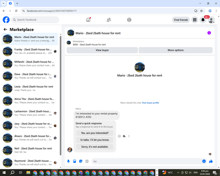Open Alicia Tita conversation
220x176 pixels.
(30, 101)
